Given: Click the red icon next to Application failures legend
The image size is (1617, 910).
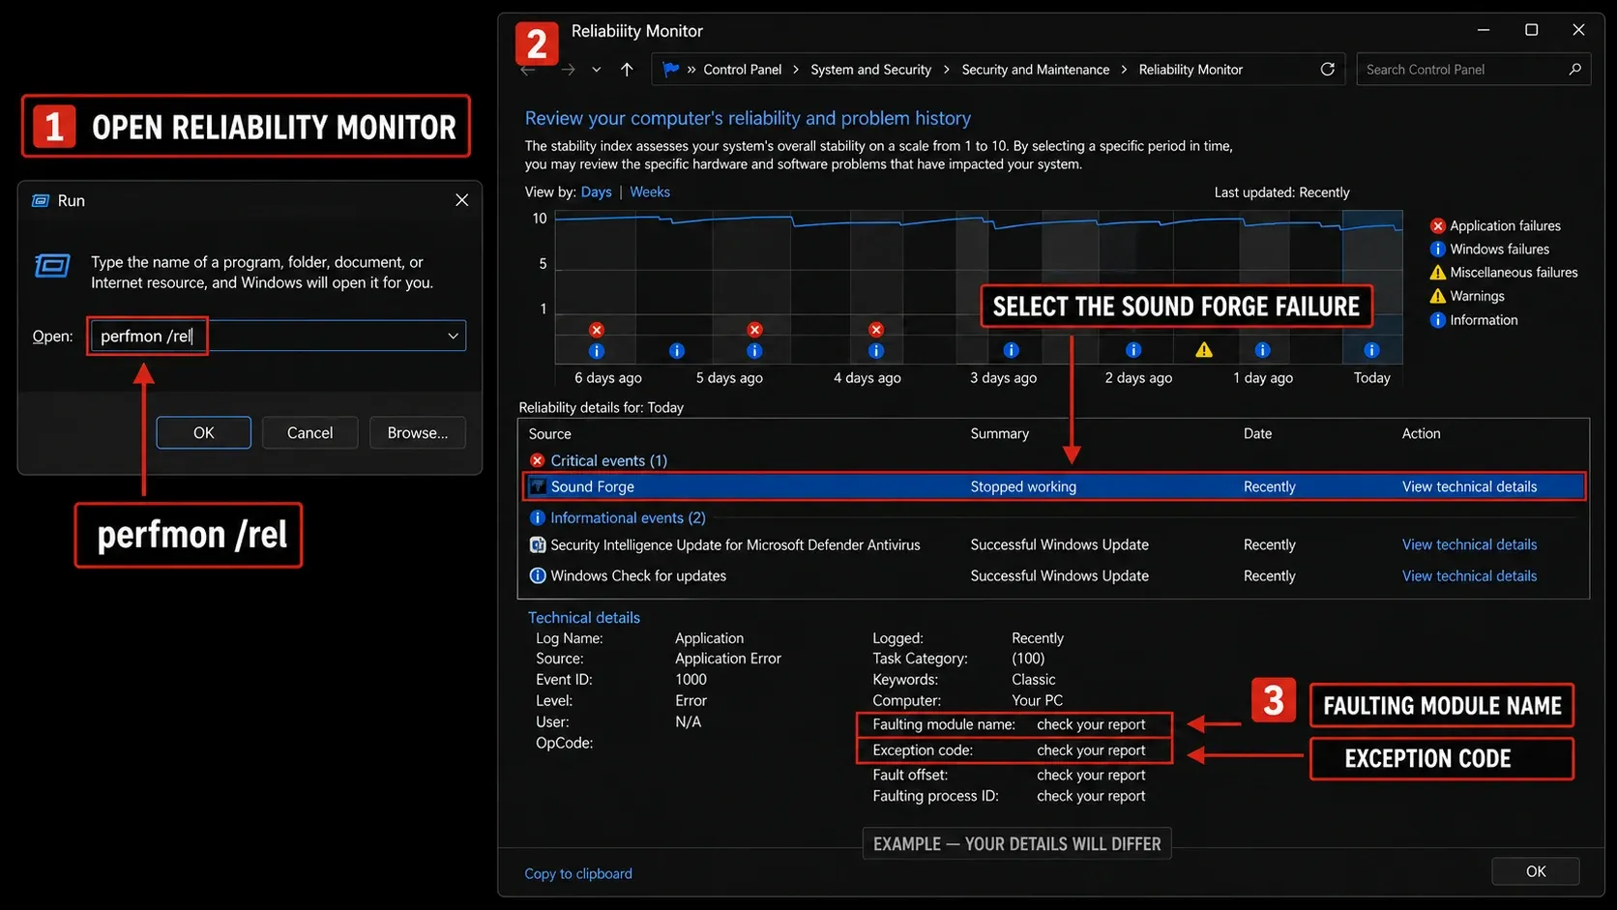Looking at the screenshot, I should coord(1438,226).
